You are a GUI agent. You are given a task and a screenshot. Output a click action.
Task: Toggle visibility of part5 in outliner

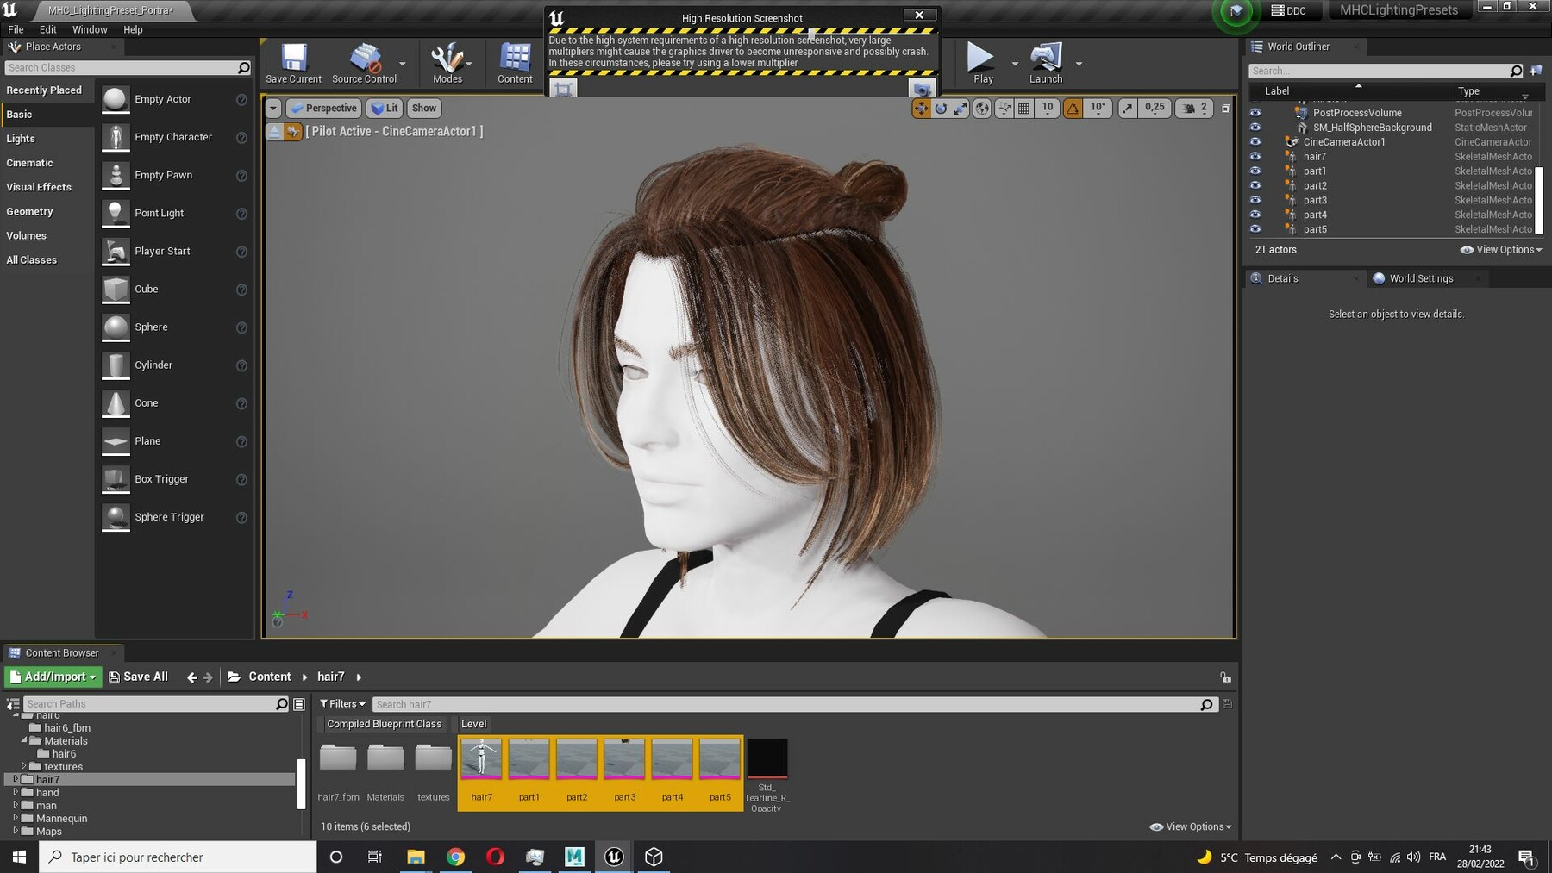coord(1255,229)
